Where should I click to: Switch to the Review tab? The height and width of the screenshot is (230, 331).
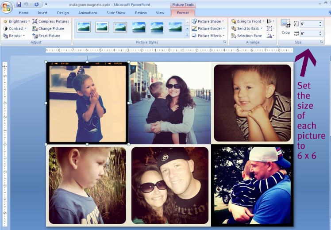(141, 13)
